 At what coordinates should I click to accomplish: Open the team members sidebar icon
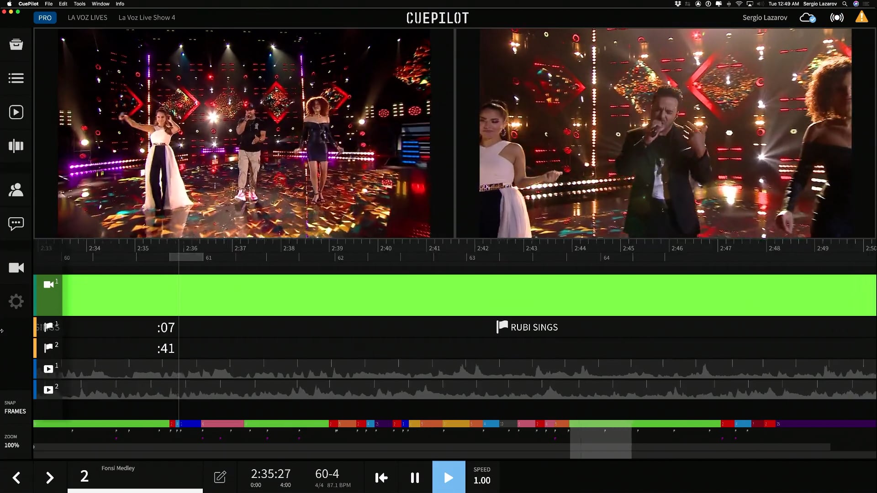coord(16,189)
